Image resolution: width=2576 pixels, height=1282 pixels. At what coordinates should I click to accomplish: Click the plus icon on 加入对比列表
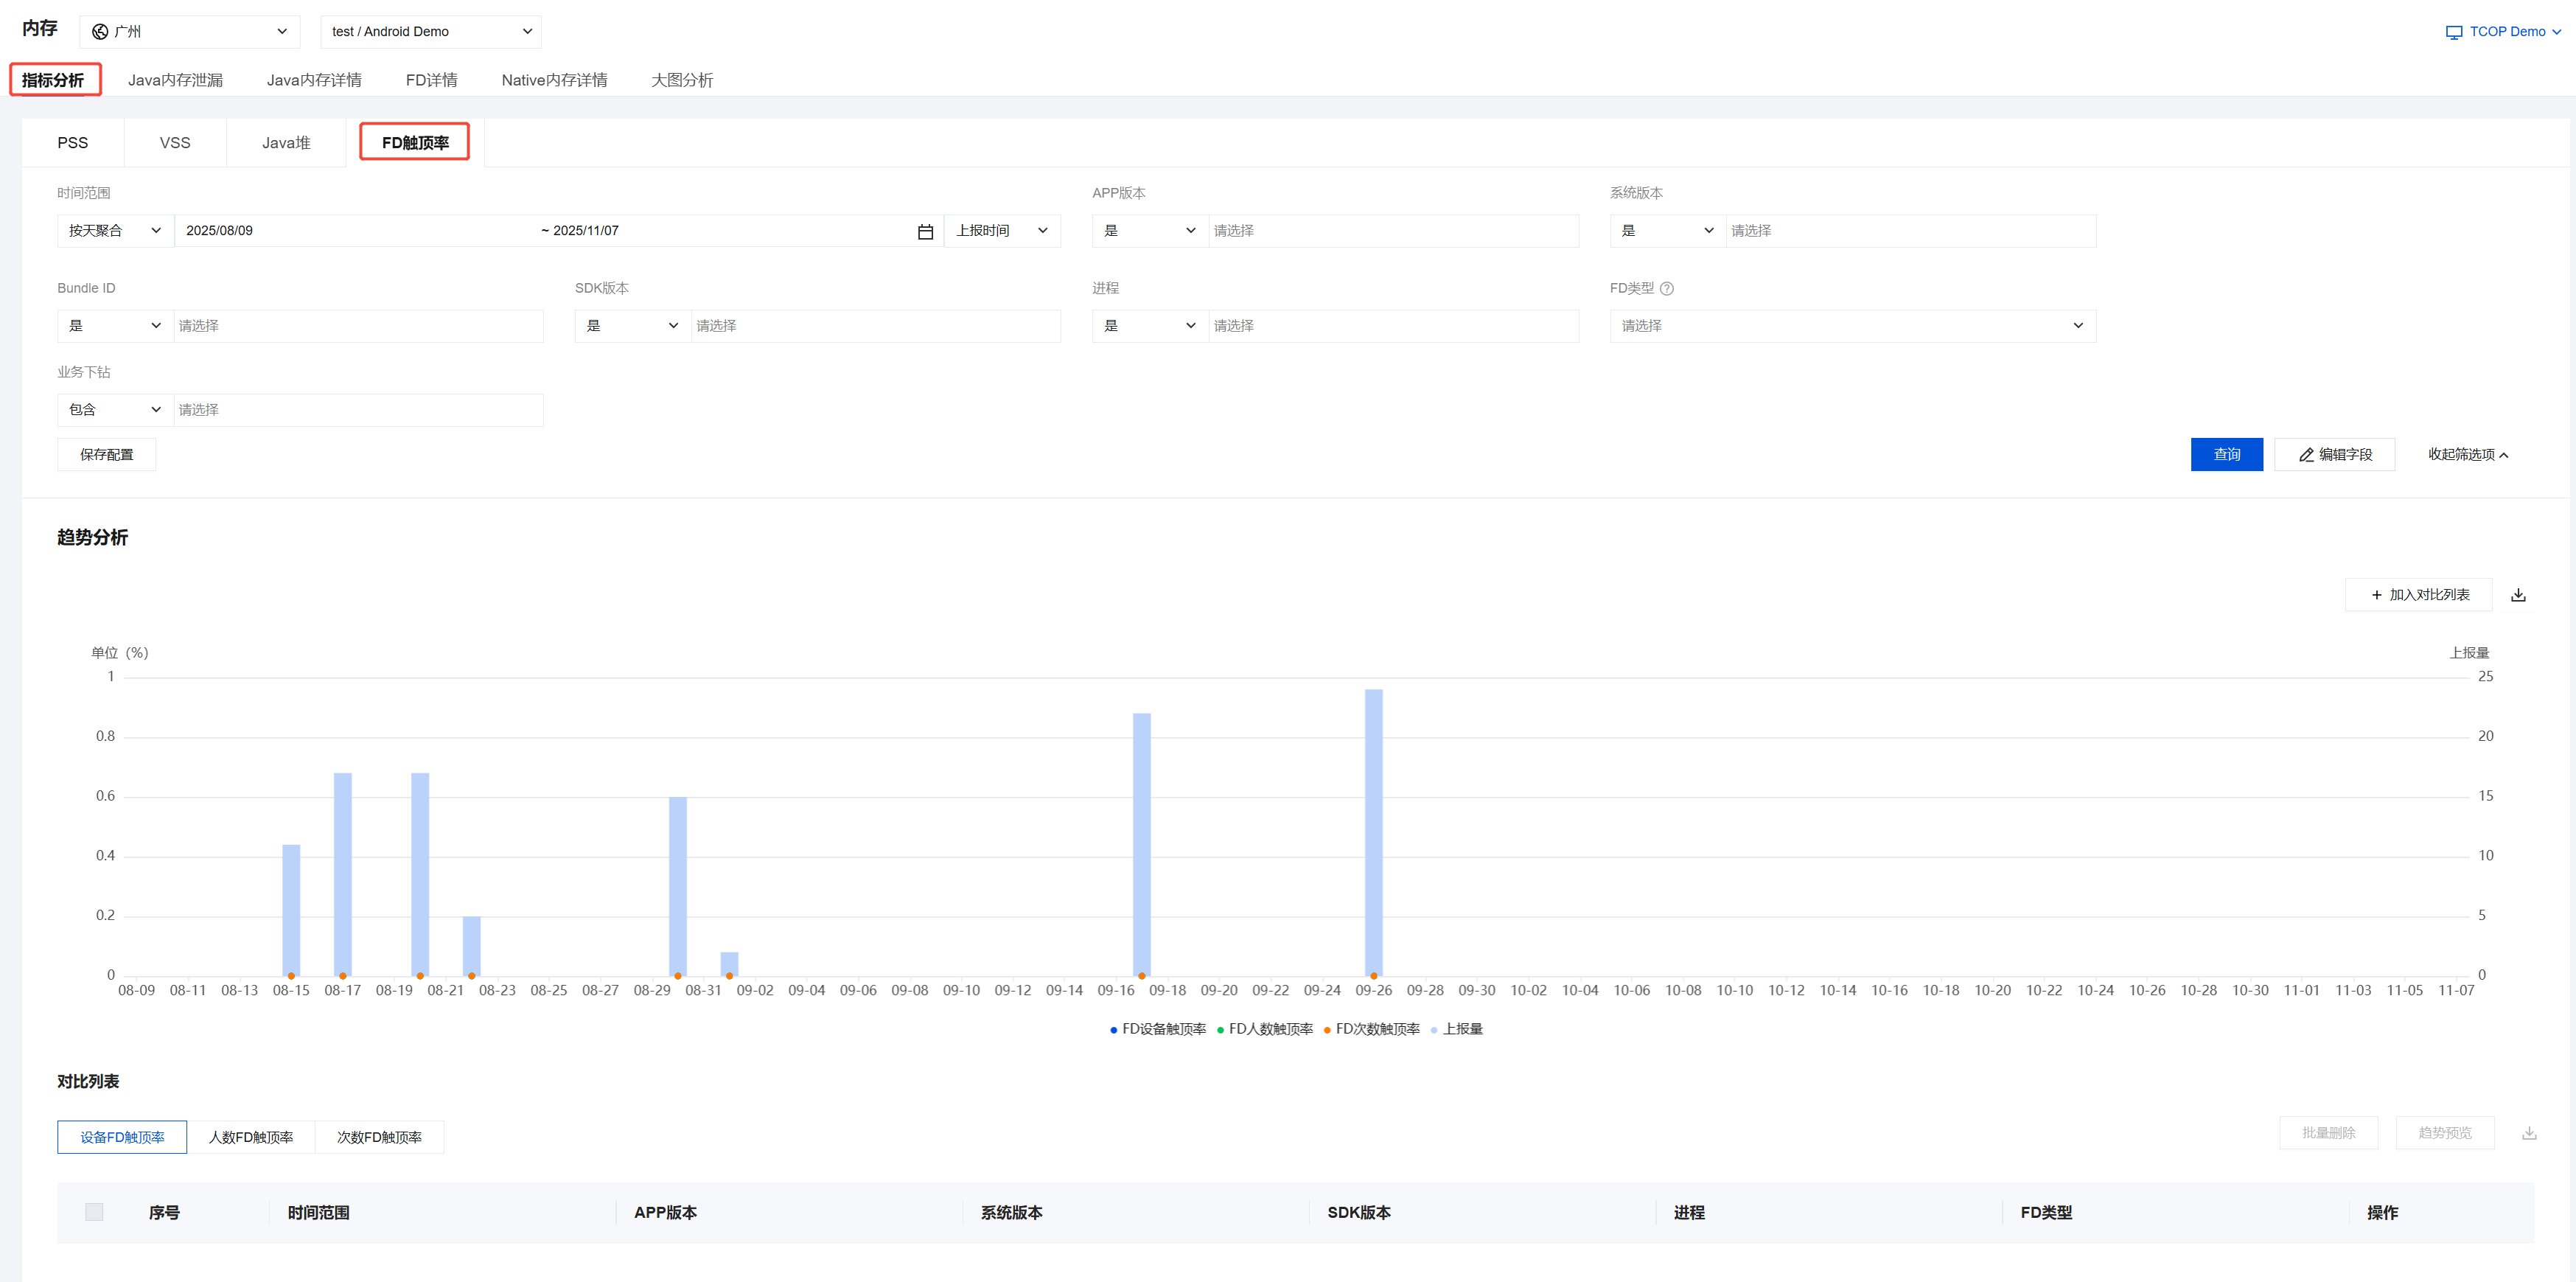[2376, 595]
